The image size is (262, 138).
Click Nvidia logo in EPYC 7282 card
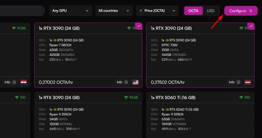coord(167,40)
